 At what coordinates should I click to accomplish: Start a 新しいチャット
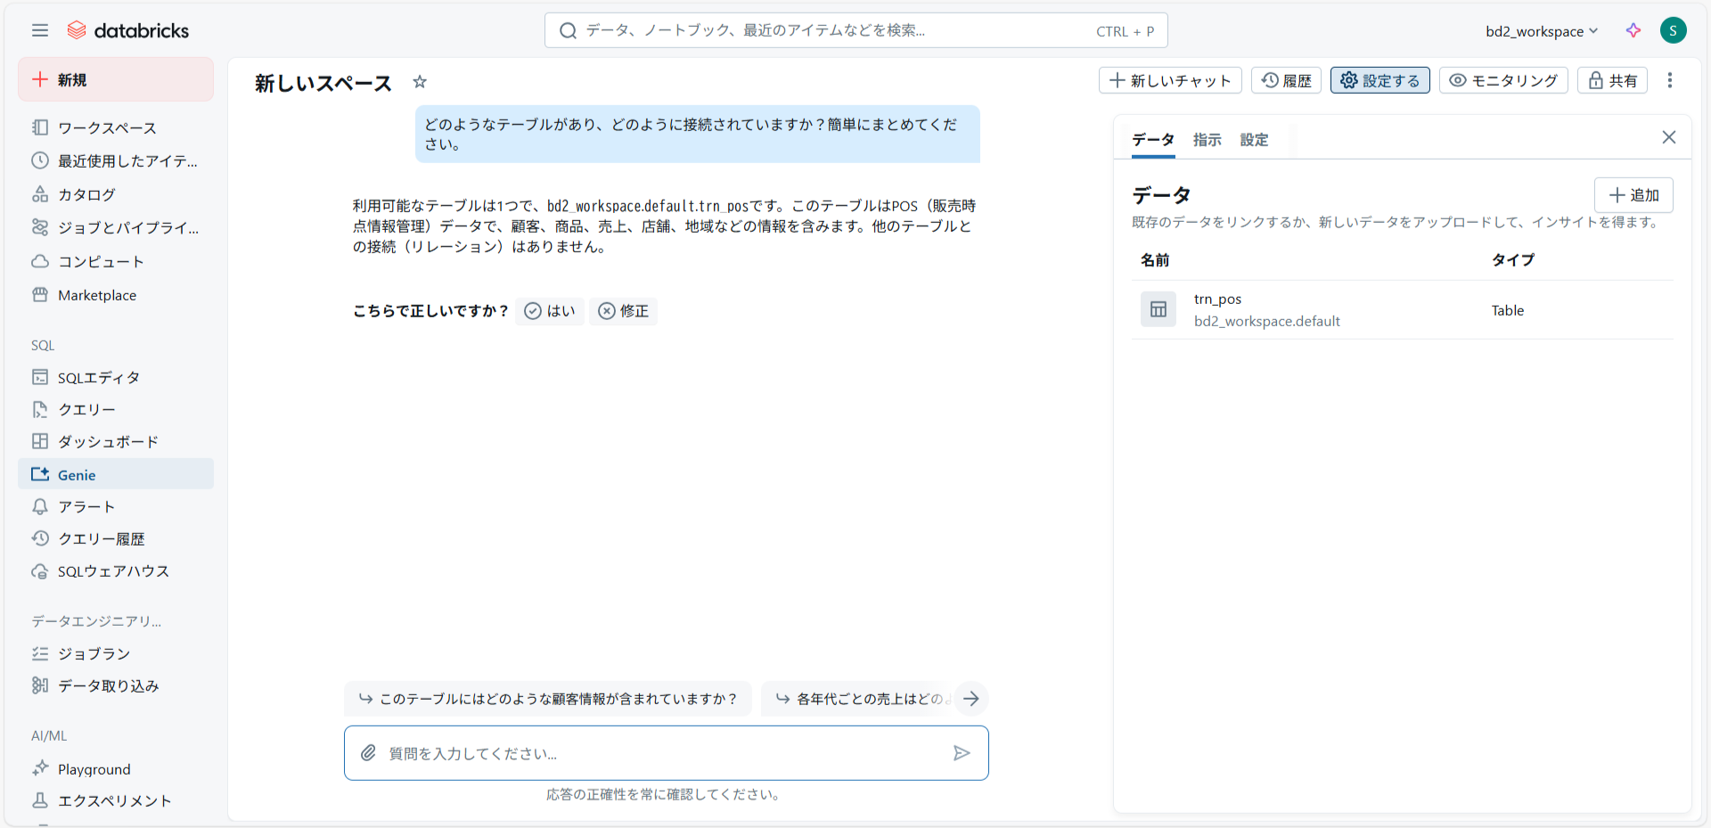pyautogui.click(x=1169, y=80)
